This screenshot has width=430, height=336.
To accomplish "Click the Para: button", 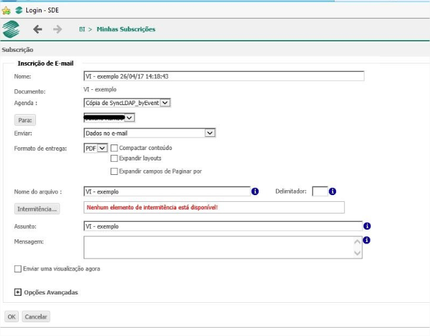I will click(25, 120).
